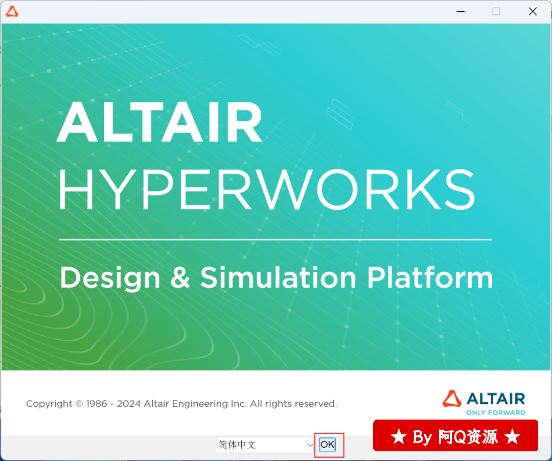Click the Altair "ONLY FORWARD" logo
The height and width of the screenshot is (461, 552).
484,403
